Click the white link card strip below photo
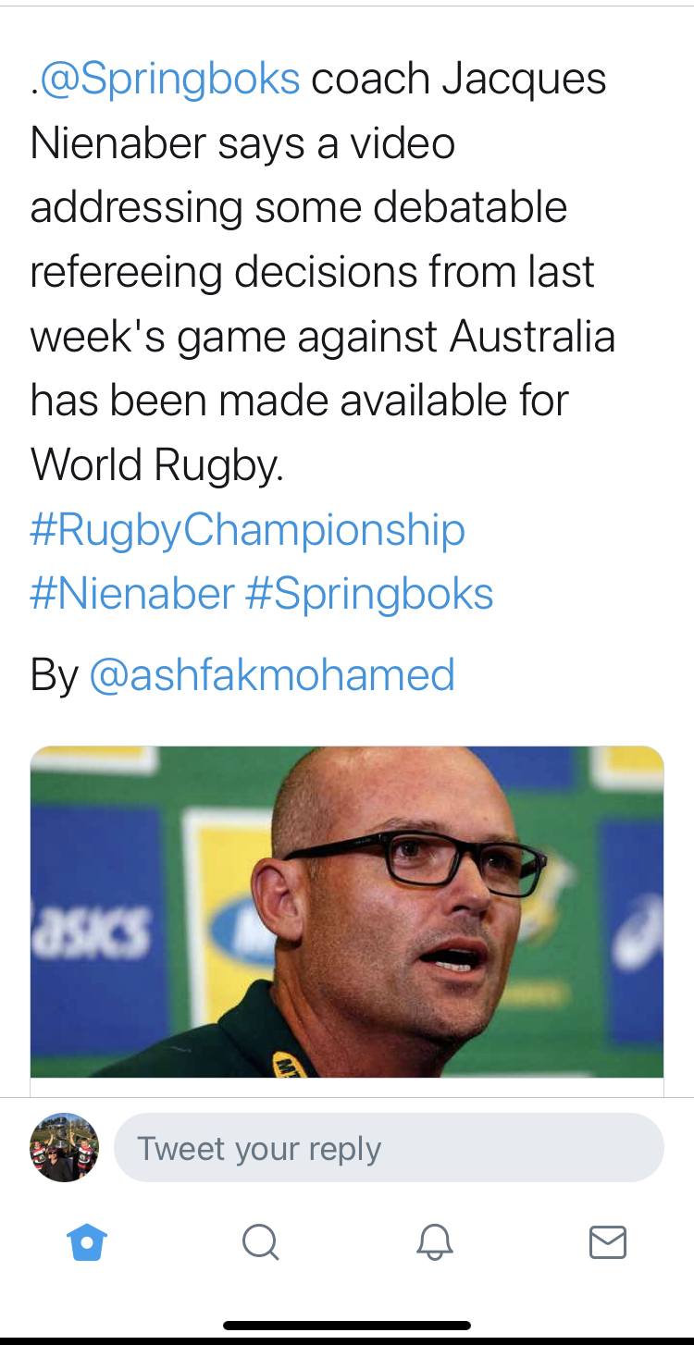 347,1087
